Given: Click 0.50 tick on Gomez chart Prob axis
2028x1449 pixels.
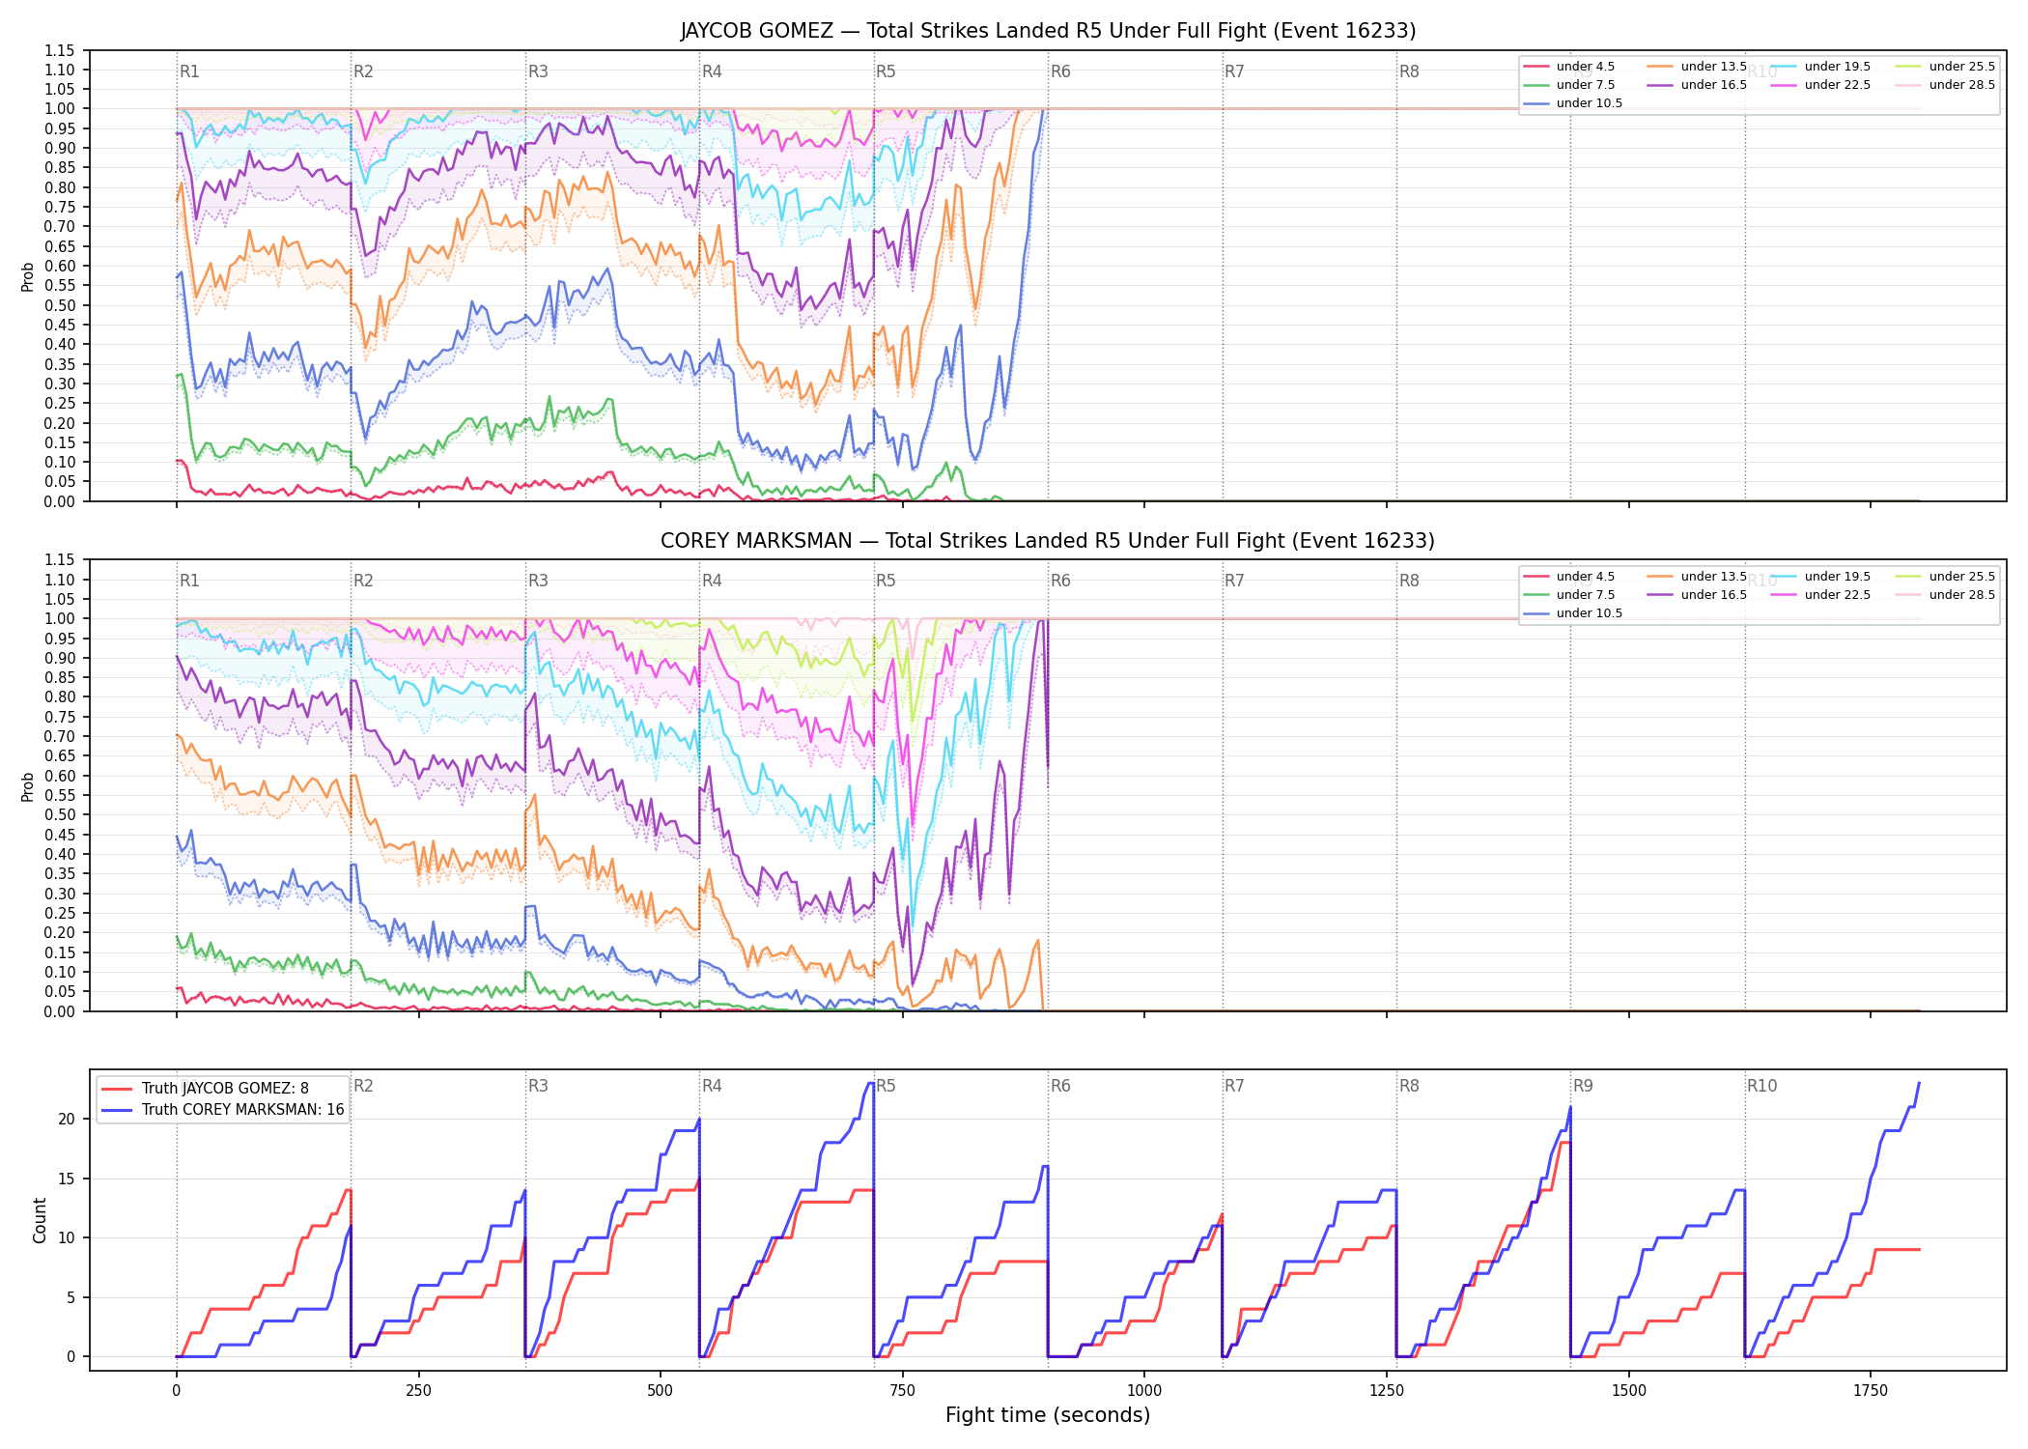Looking at the screenshot, I should pos(60,305).
